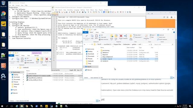This screenshot has height=108, width=193.
Task: Click New folder in conf Explorer ribbon
Action: (131, 37)
